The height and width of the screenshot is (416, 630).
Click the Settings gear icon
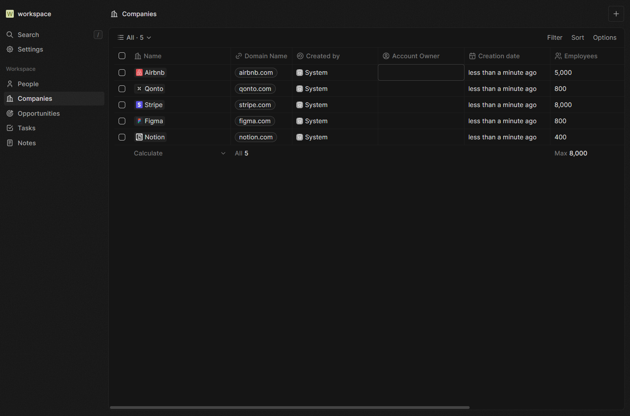(10, 49)
